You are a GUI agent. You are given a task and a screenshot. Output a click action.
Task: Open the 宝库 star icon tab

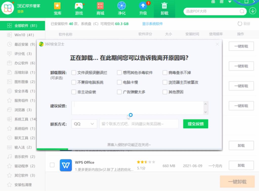point(57,9)
